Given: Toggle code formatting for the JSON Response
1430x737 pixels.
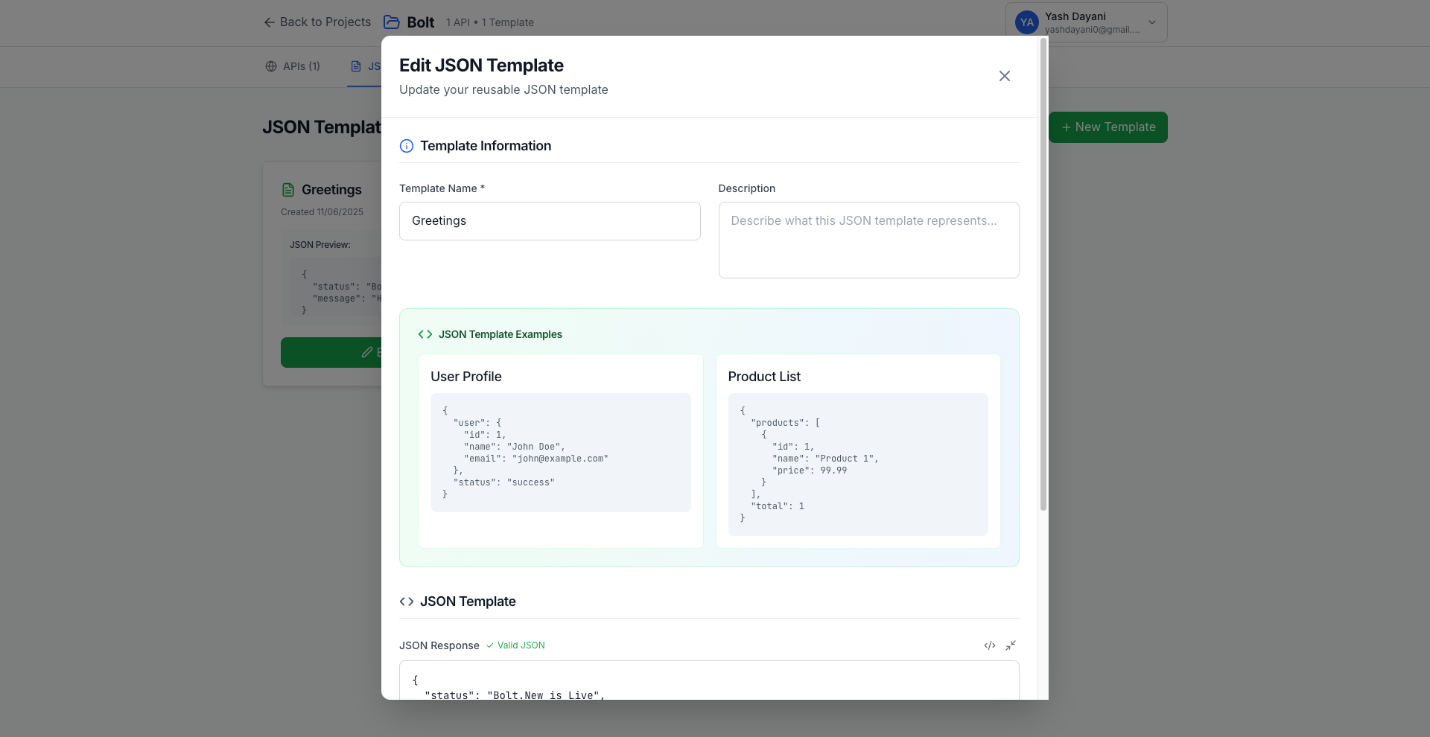Looking at the screenshot, I should pyautogui.click(x=989, y=645).
